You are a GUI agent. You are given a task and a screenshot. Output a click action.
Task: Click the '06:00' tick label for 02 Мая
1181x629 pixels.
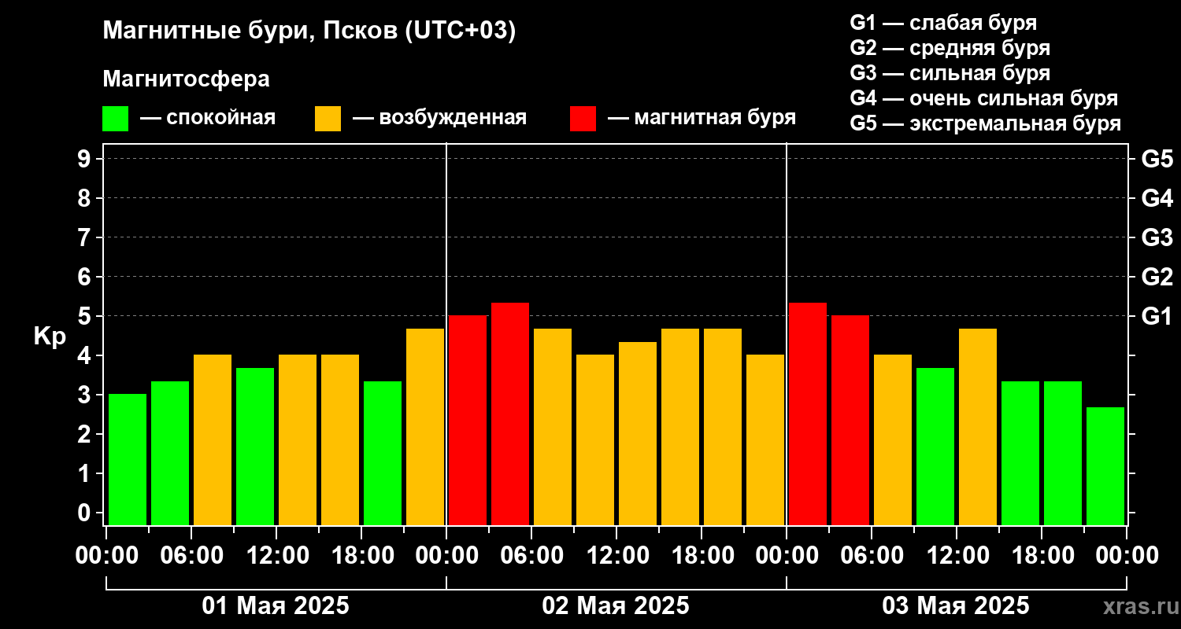point(531,556)
